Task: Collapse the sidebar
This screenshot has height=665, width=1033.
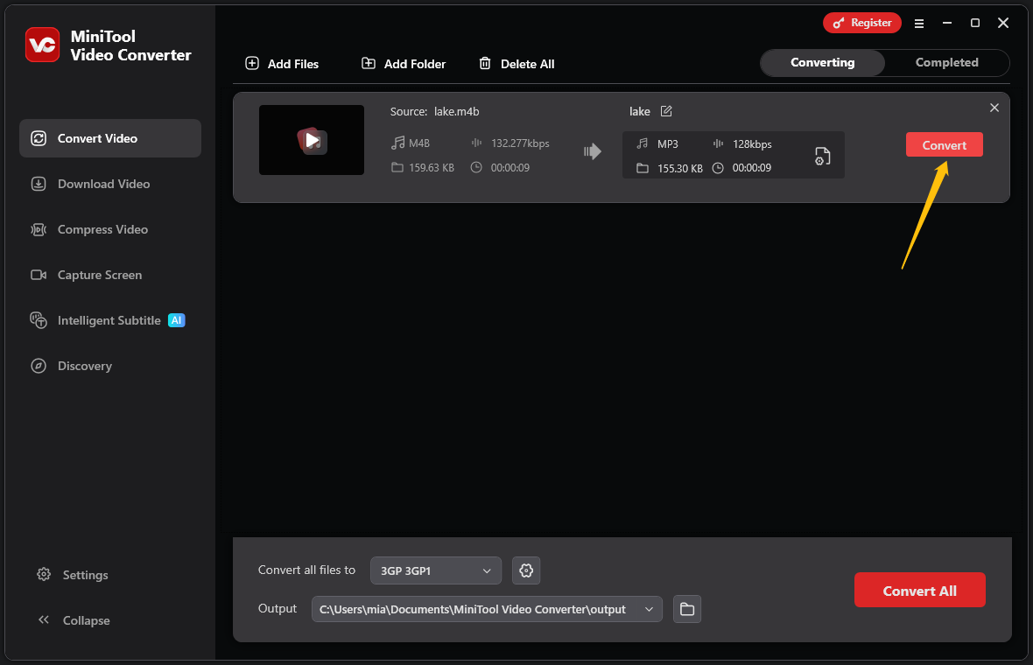Action: [74, 620]
